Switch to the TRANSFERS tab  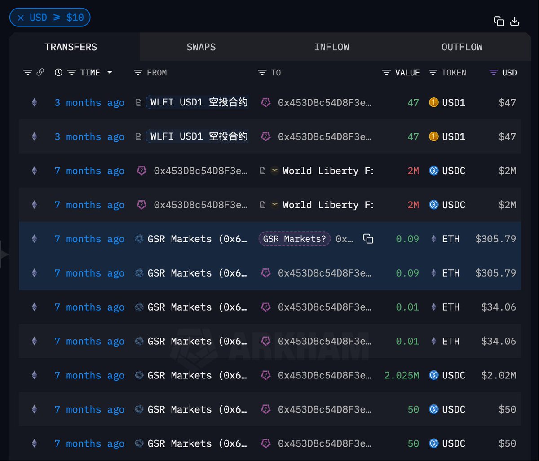click(71, 47)
